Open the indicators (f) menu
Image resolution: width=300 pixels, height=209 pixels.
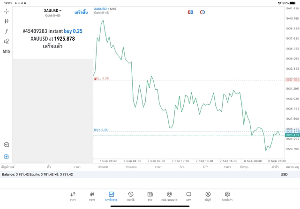pyautogui.click(x=7, y=31)
